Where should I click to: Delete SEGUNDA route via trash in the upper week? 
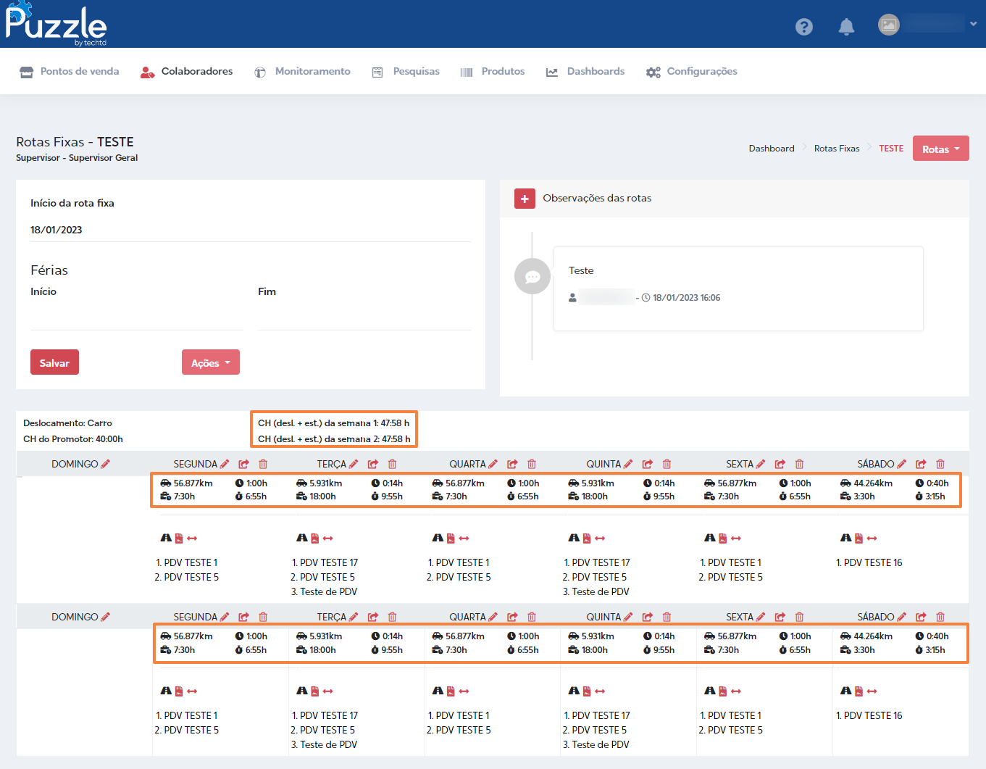tap(263, 464)
